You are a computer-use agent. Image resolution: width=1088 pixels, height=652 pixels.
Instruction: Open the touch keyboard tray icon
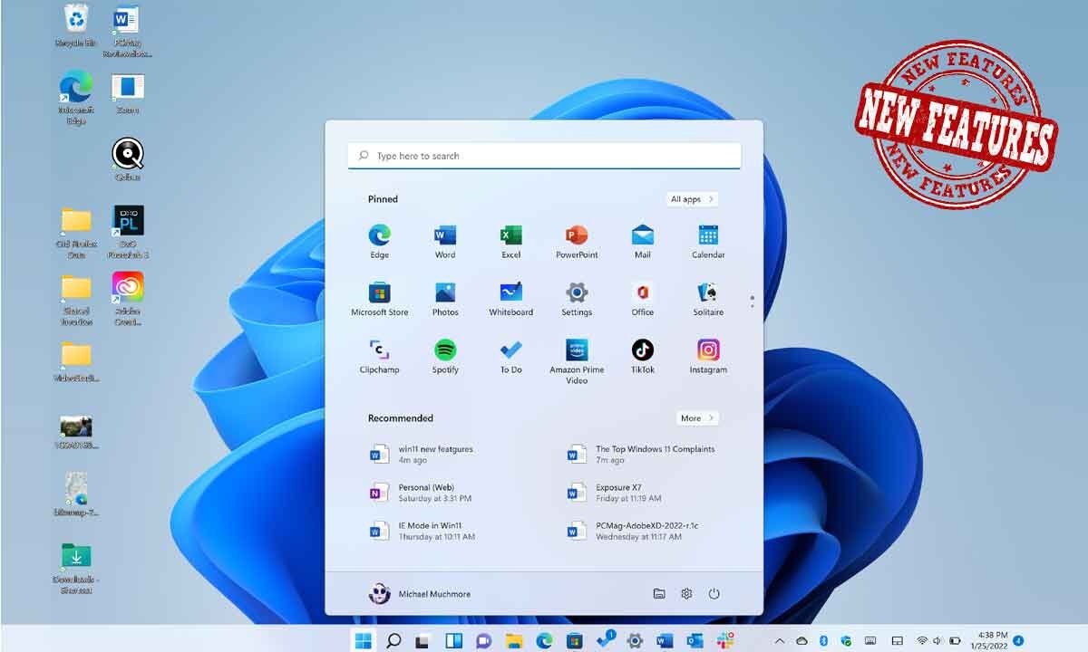869,641
